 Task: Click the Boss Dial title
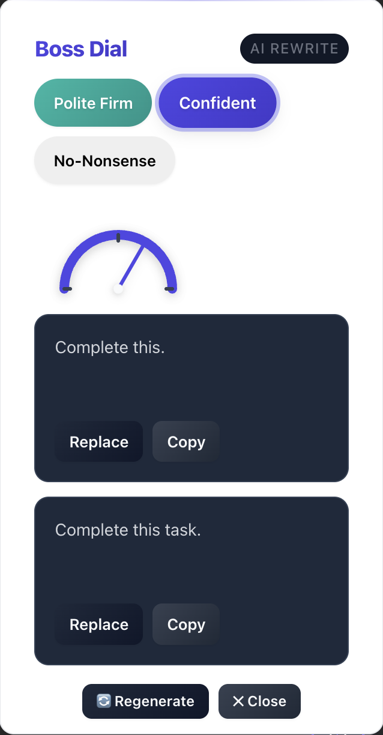coord(80,49)
